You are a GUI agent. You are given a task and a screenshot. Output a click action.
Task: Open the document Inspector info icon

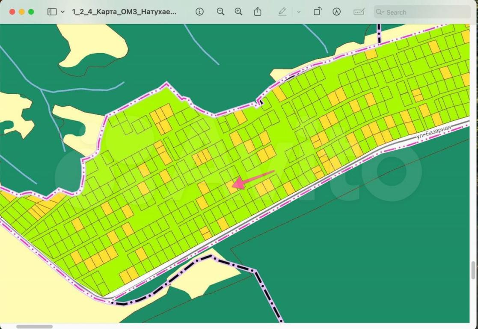[x=199, y=12]
